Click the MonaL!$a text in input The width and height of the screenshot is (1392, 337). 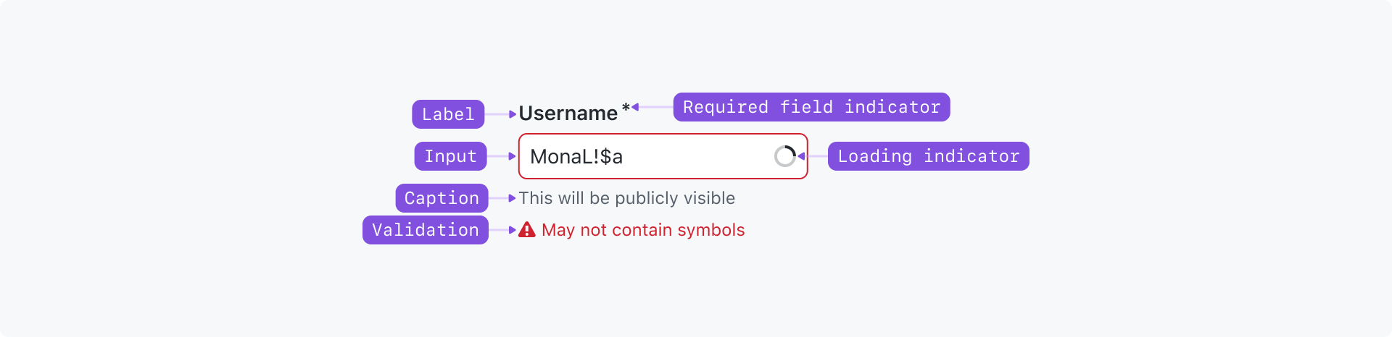[576, 157]
